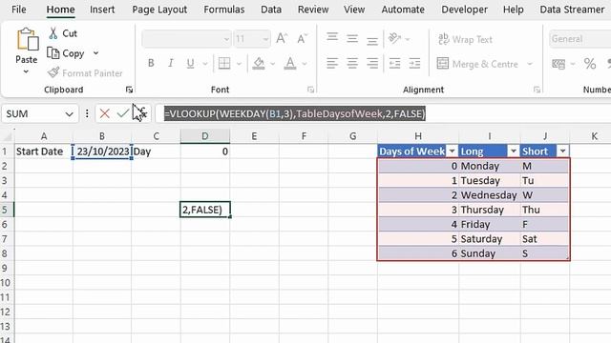
Task: Apply fill colour bucket
Action: [259, 63]
